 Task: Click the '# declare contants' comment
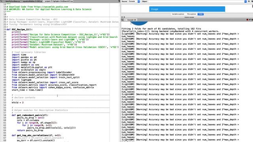(x=23, y=97)
